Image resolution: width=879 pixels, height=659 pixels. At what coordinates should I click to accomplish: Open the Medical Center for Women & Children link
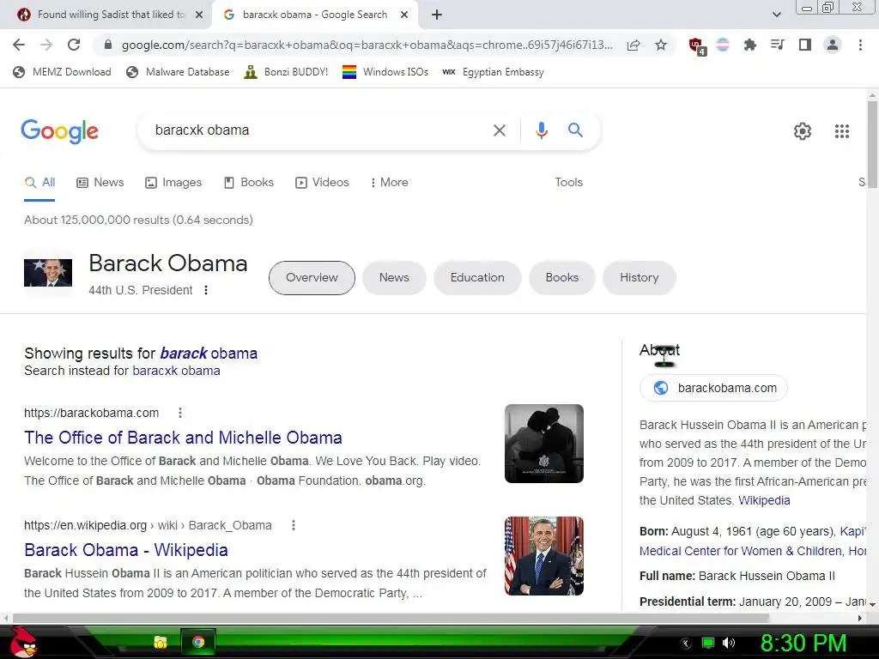pyautogui.click(x=741, y=551)
